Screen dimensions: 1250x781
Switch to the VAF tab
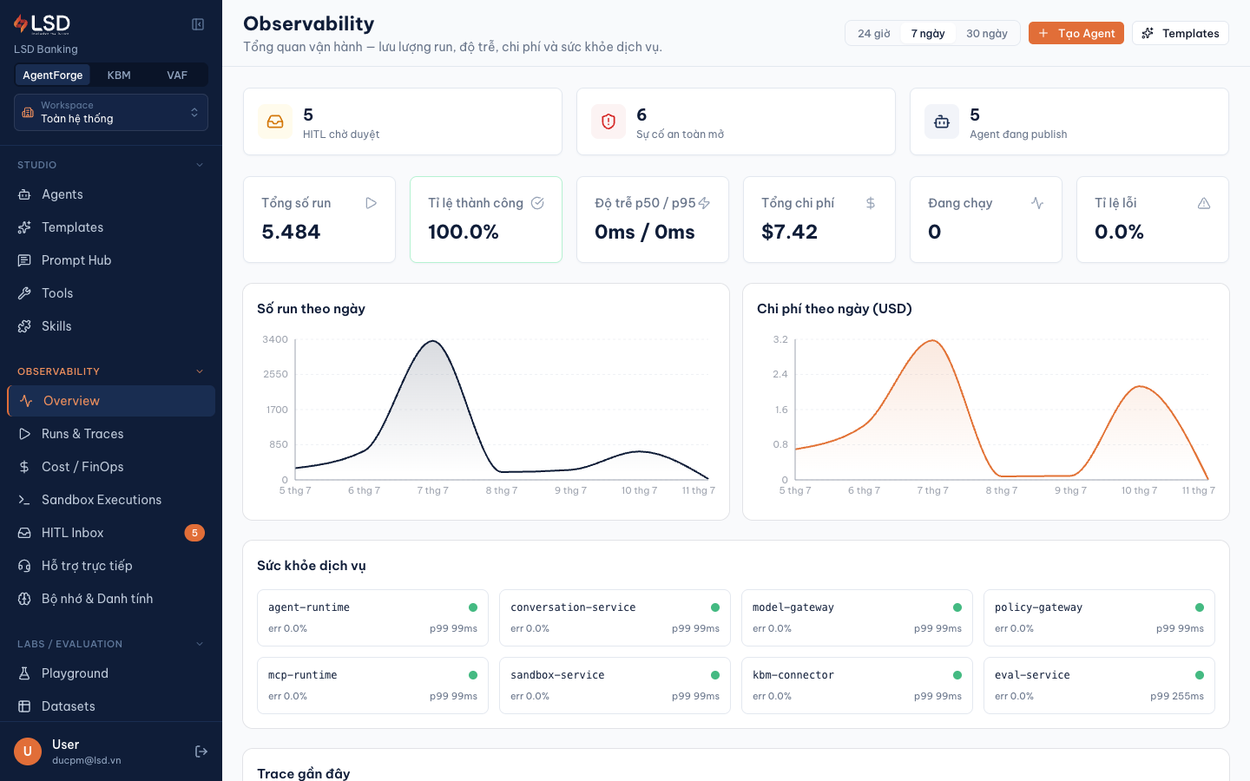click(177, 75)
